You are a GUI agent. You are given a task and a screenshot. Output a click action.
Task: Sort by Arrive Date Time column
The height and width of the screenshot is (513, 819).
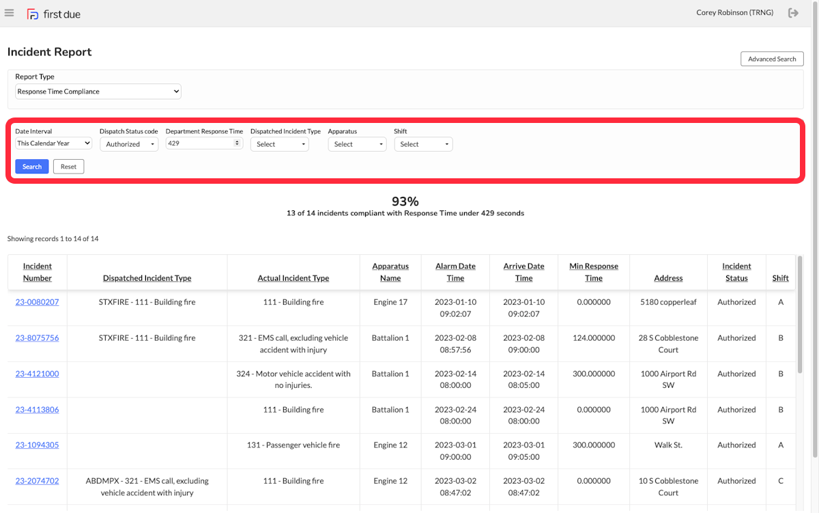[x=524, y=272]
